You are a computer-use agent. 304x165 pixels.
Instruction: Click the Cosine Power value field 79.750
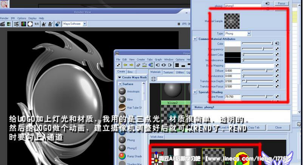pos(233,97)
